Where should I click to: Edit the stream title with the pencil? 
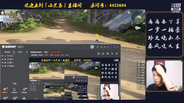(x=42, y=55)
